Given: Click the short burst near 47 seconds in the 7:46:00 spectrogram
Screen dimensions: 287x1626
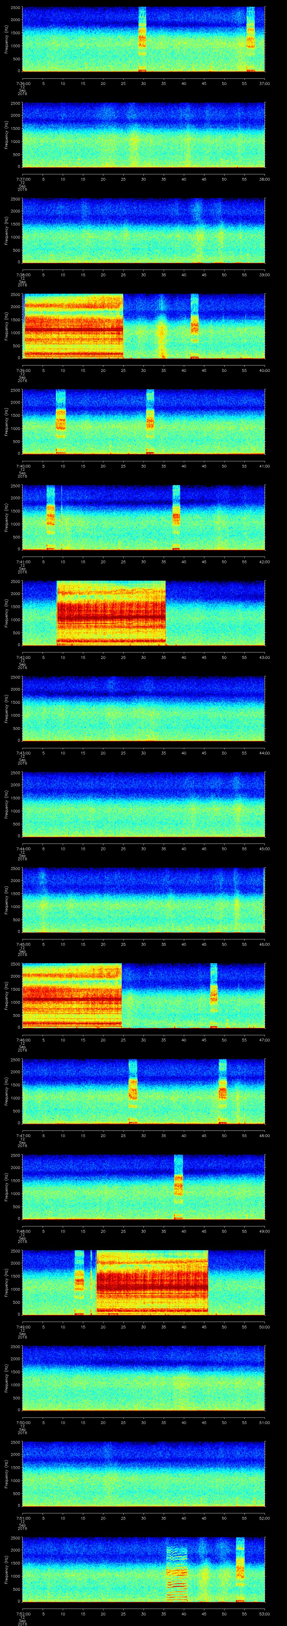Looking at the screenshot, I should (214, 995).
